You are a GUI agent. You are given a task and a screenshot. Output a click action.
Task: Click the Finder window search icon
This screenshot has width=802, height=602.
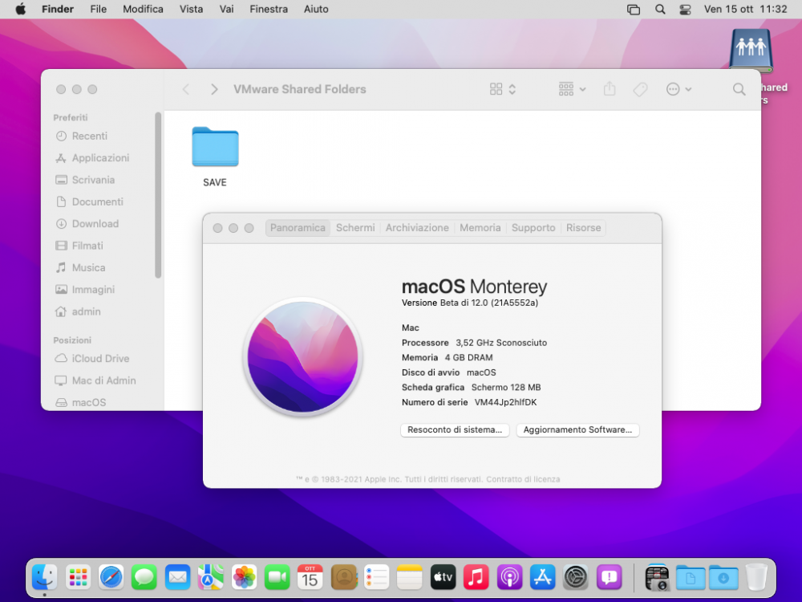pos(739,89)
